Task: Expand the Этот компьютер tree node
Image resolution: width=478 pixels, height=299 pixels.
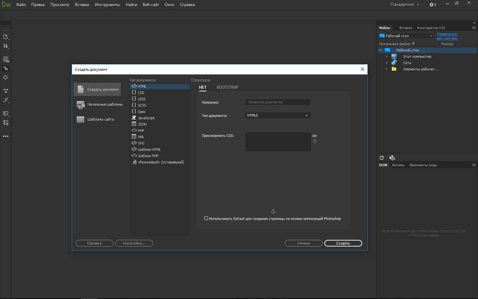Action: (386, 56)
